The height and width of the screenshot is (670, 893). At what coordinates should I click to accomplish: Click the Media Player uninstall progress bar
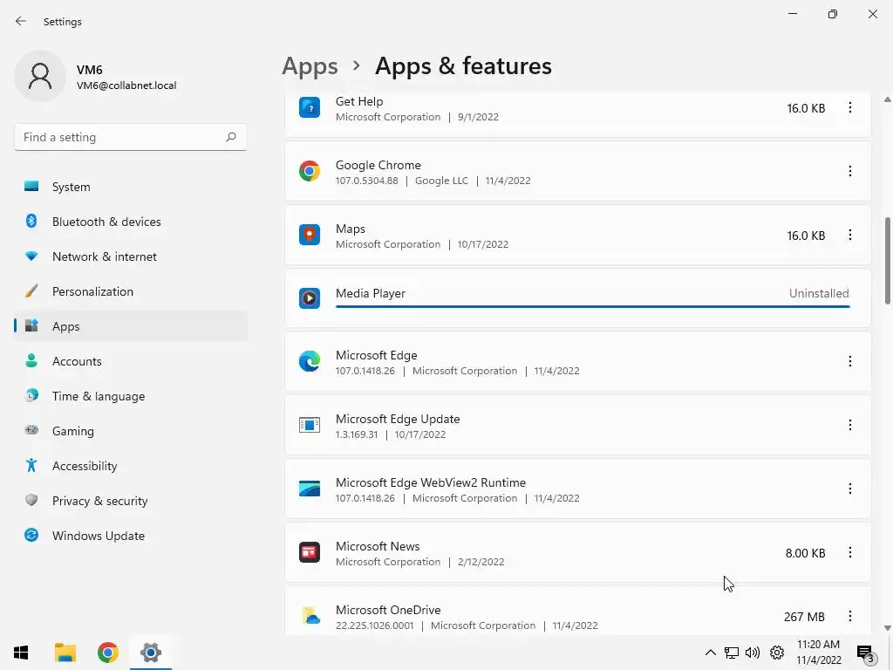coord(592,306)
